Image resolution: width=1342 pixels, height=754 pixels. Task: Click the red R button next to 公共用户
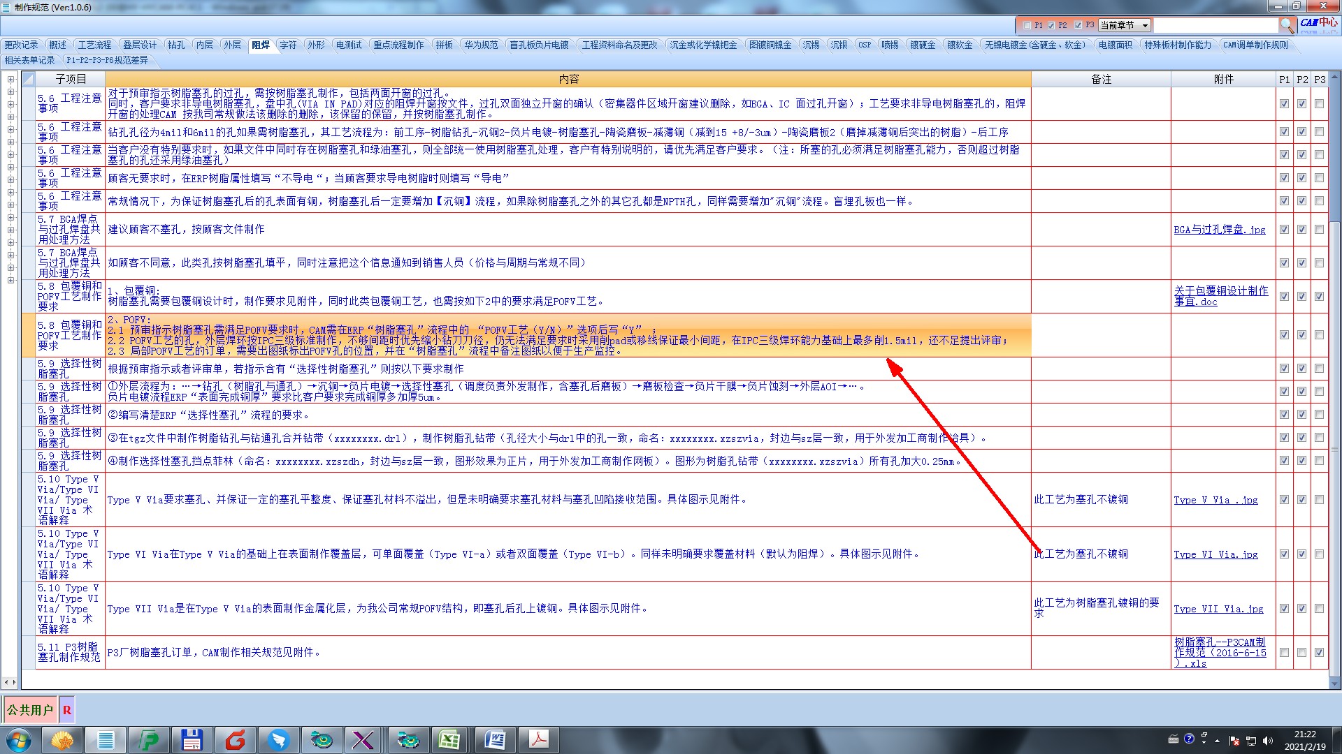(x=67, y=710)
